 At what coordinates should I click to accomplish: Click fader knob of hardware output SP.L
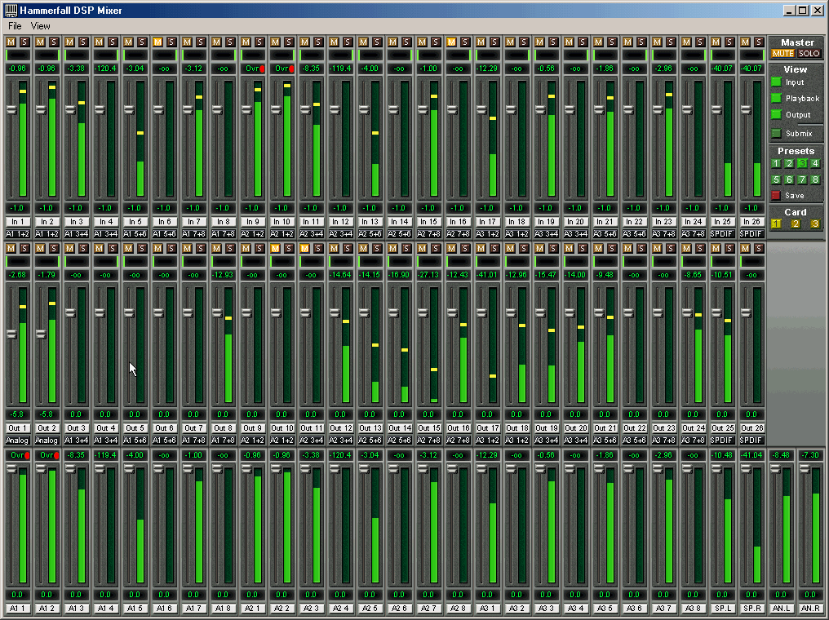(716, 469)
